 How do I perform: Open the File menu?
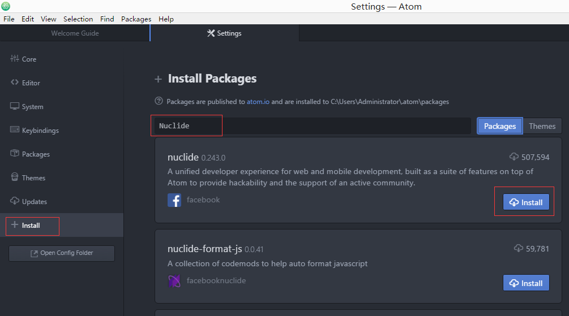[x=8, y=19]
